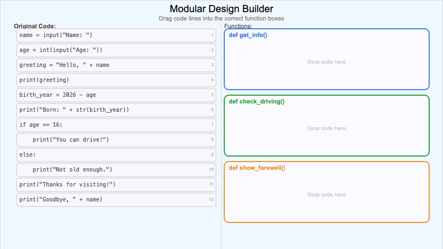Click the blue def get_info() header

pyautogui.click(x=248, y=35)
